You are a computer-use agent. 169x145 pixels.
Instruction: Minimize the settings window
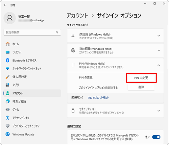click(x=145, y=3)
